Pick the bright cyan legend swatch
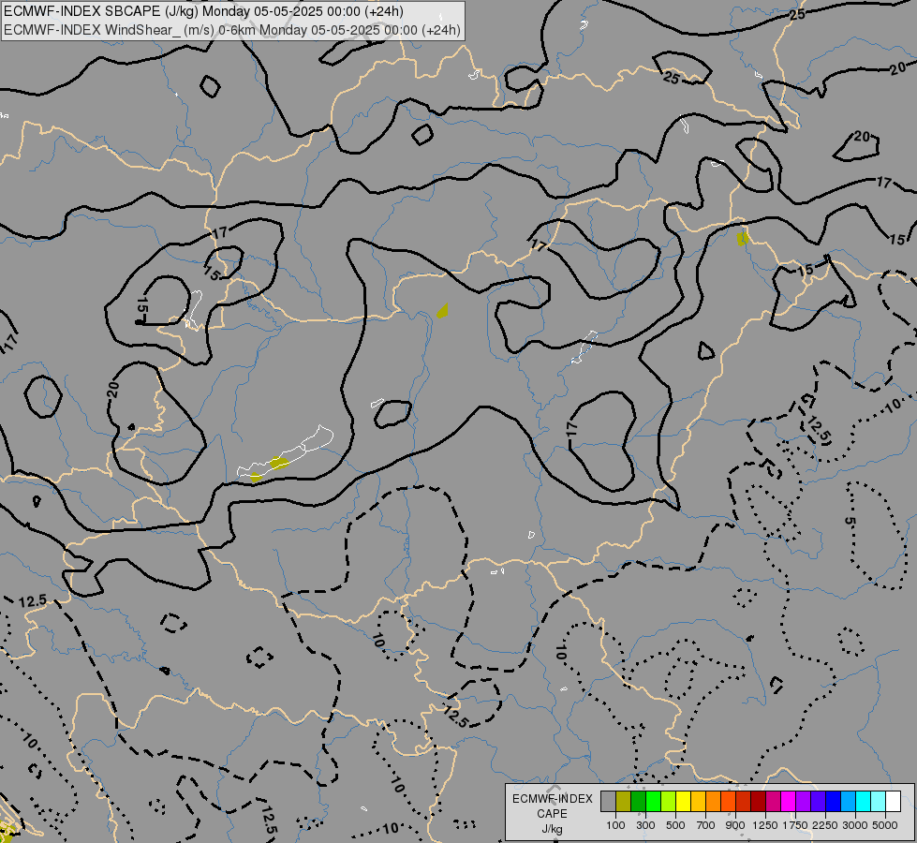 tap(863, 802)
